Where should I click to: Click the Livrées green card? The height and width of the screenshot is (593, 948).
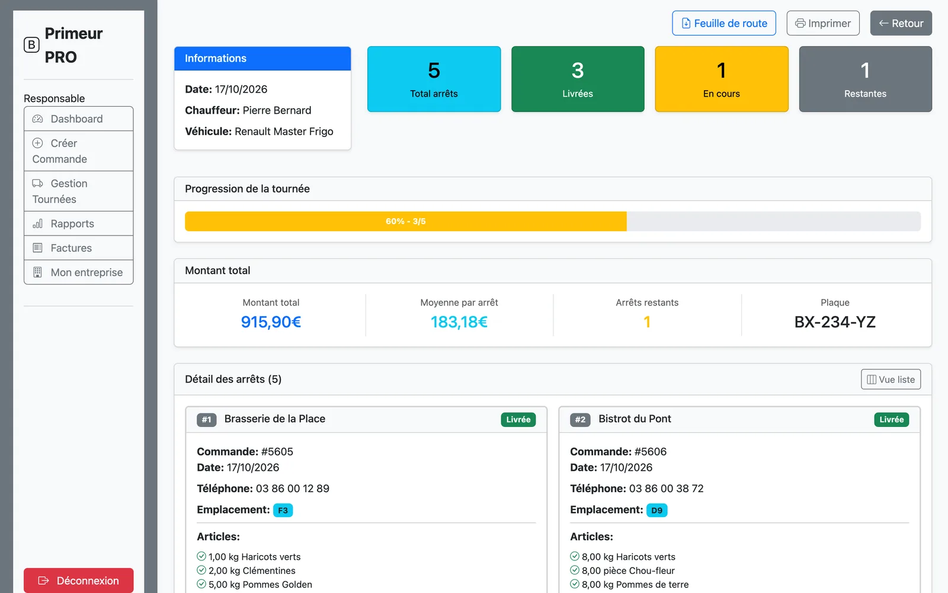click(578, 79)
